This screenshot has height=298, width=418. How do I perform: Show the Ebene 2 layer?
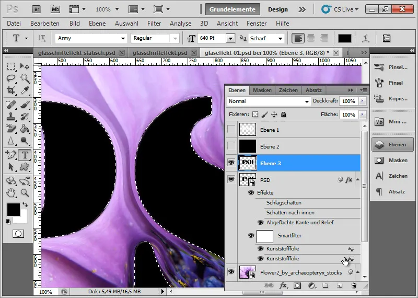[231, 146]
